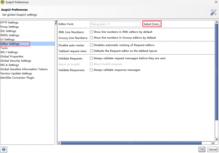The width and height of the screenshot is (219, 153).
Task: Click the vertical scrollbar thumb
Action: (216, 72)
